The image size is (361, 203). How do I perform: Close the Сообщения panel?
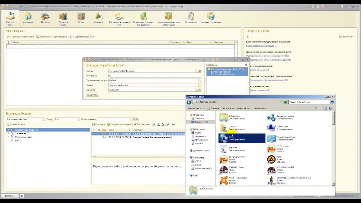[x=246, y=65]
